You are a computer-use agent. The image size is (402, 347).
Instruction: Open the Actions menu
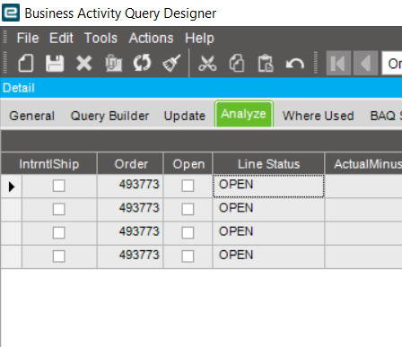point(151,39)
